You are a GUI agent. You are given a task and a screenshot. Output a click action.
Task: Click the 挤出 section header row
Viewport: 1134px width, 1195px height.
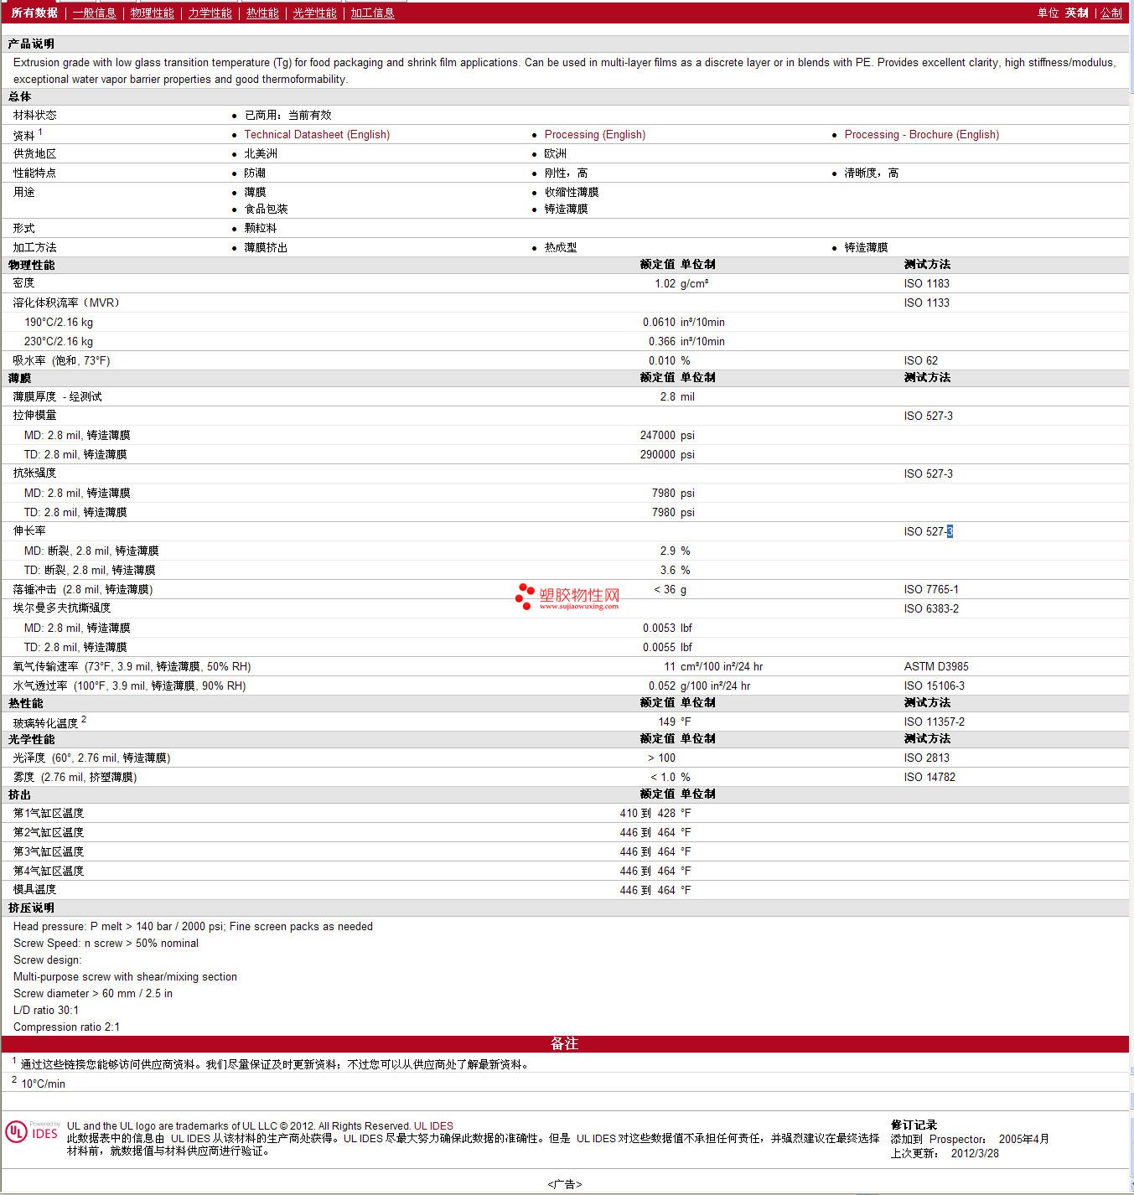565,794
